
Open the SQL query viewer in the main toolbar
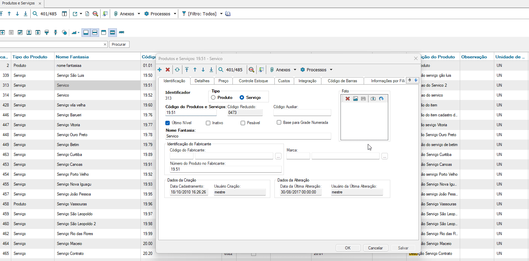(x=95, y=14)
